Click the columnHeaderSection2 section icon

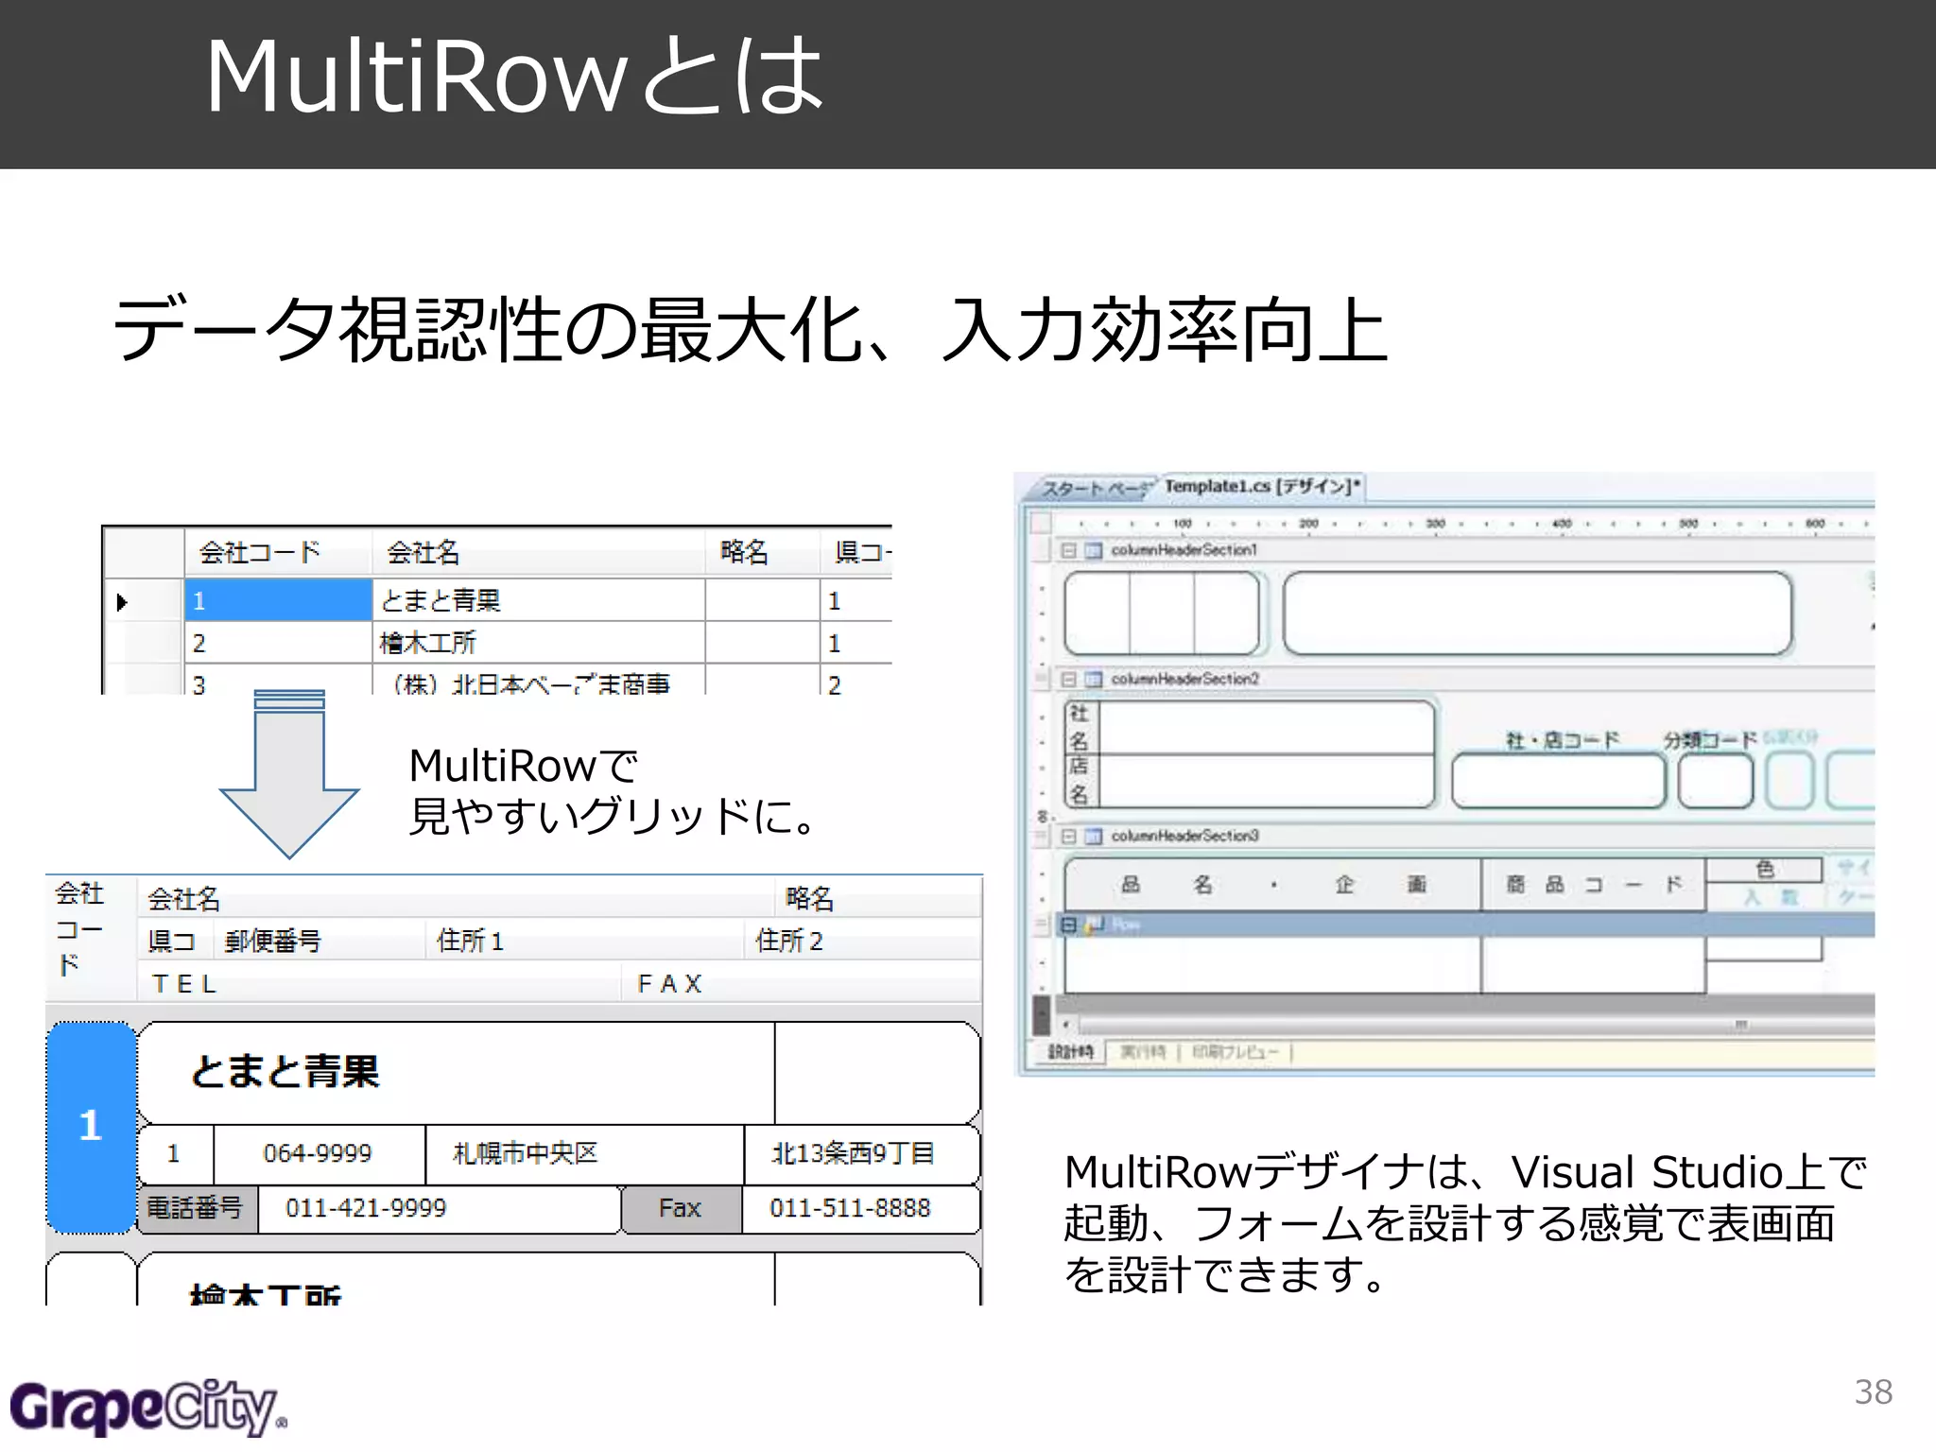1093,679
